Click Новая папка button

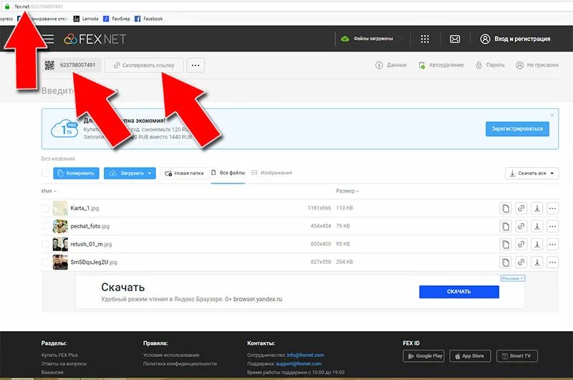click(184, 173)
